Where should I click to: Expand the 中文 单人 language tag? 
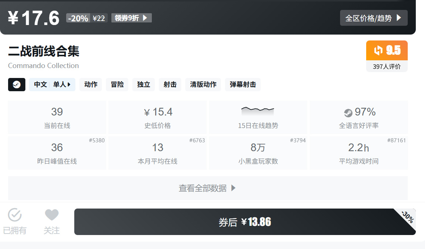coord(52,85)
